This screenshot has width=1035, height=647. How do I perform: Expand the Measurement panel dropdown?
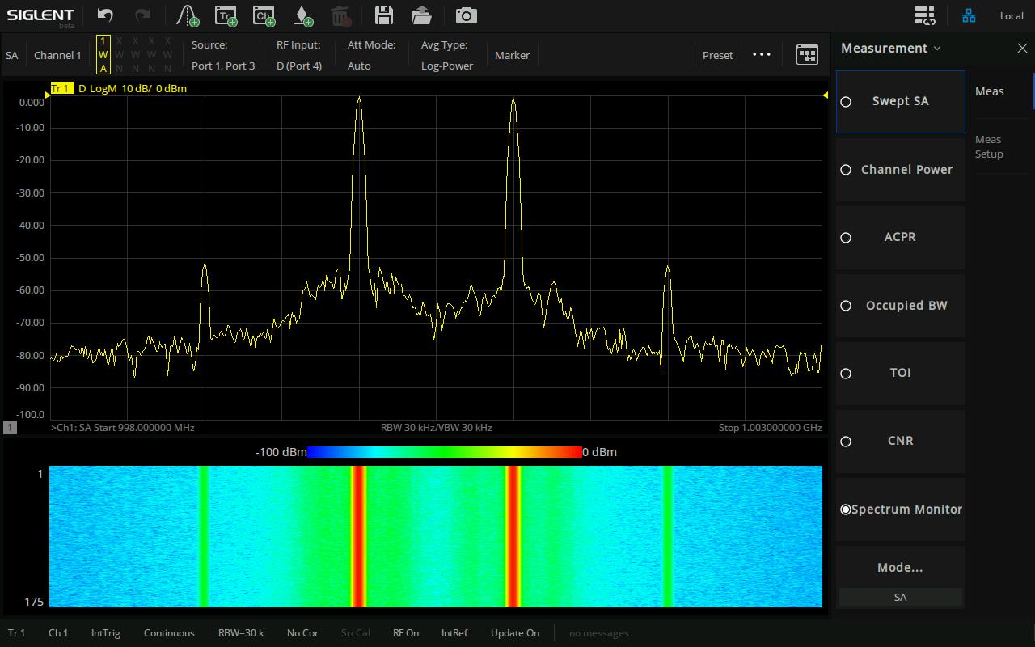pyautogui.click(x=891, y=49)
